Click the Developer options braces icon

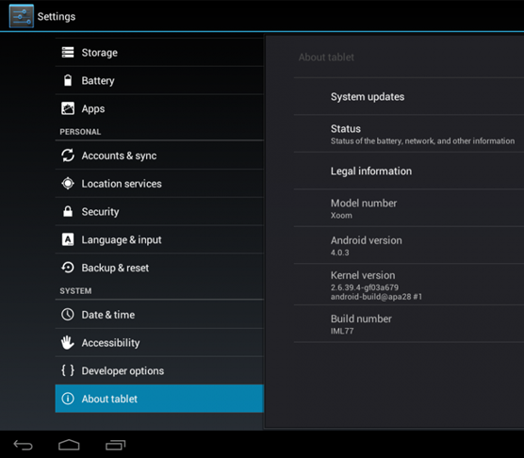point(68,370)
